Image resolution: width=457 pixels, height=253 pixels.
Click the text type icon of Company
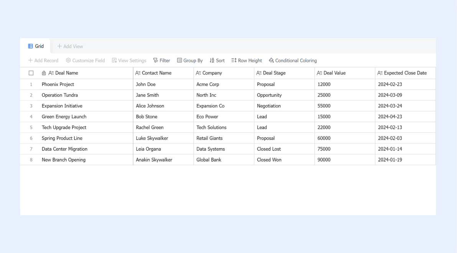(x=199, y=73)
